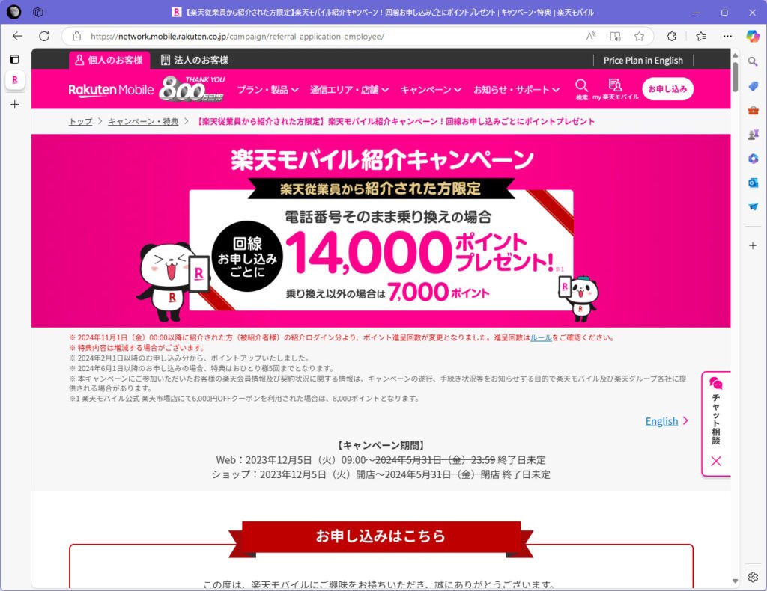Go back to the previous page
Viewport: 767px width, 591px height.
tap(18, 36)
